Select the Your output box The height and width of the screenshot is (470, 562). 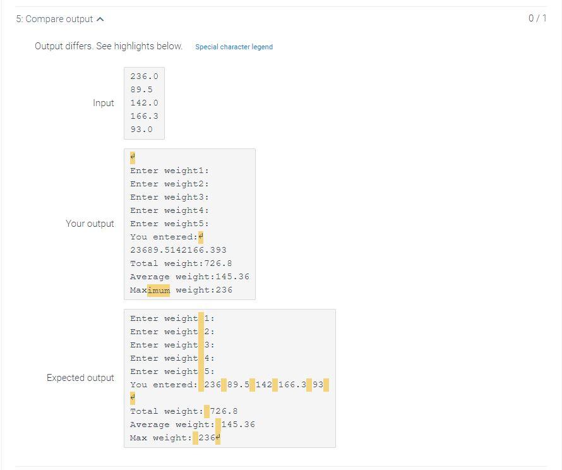coord(189,224)
